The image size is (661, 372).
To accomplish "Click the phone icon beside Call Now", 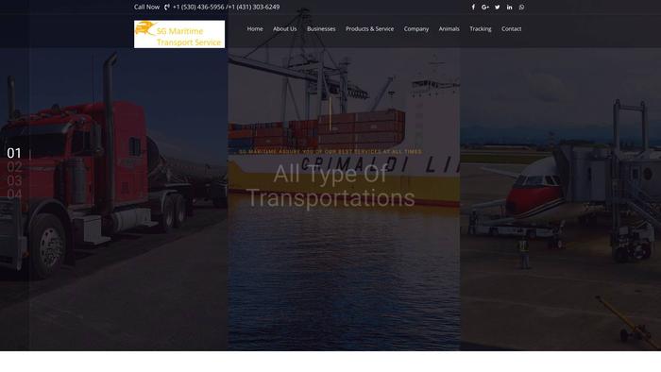I will tap(167, 8).
